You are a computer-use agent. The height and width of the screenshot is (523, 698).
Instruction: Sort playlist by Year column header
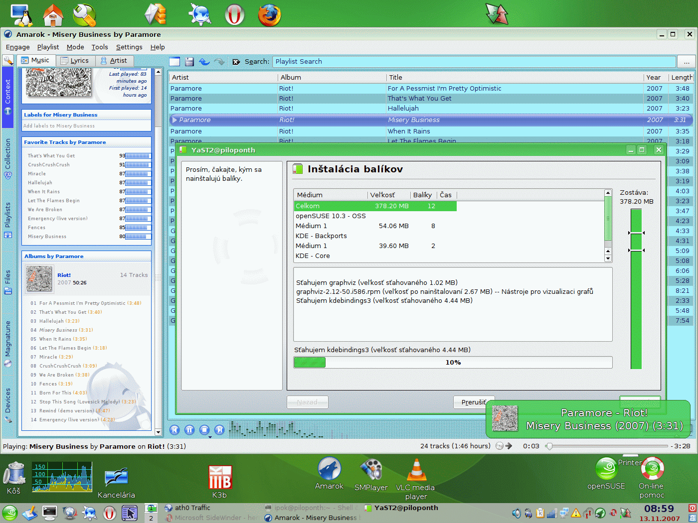point(656,77)
